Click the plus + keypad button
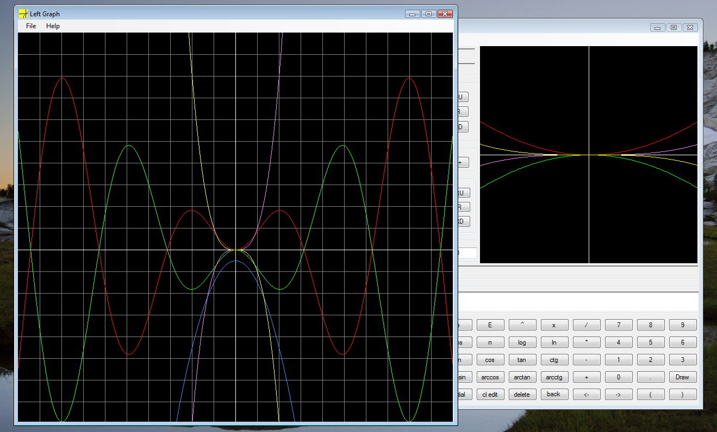Screen dimensions: 717x432 pyautogui.click(x=586, y=377)
